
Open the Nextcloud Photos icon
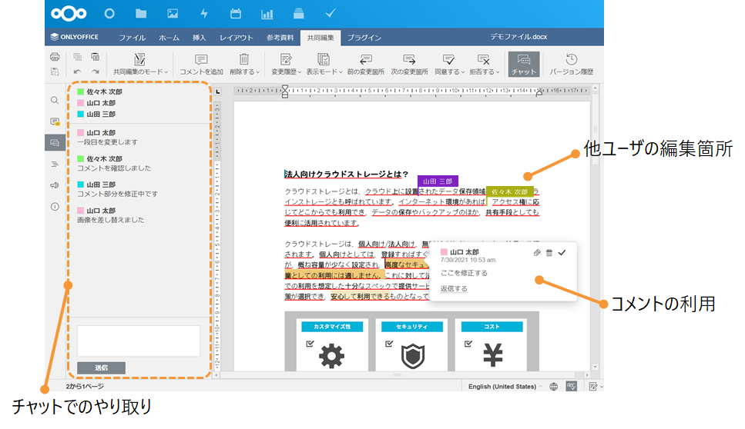pos(173,14)
